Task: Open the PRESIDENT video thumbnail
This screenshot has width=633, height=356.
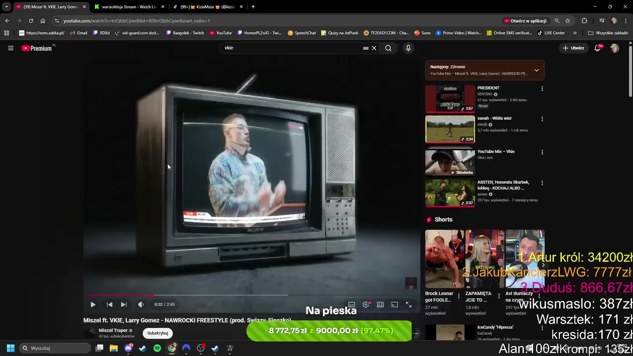Action: (450, 98)
